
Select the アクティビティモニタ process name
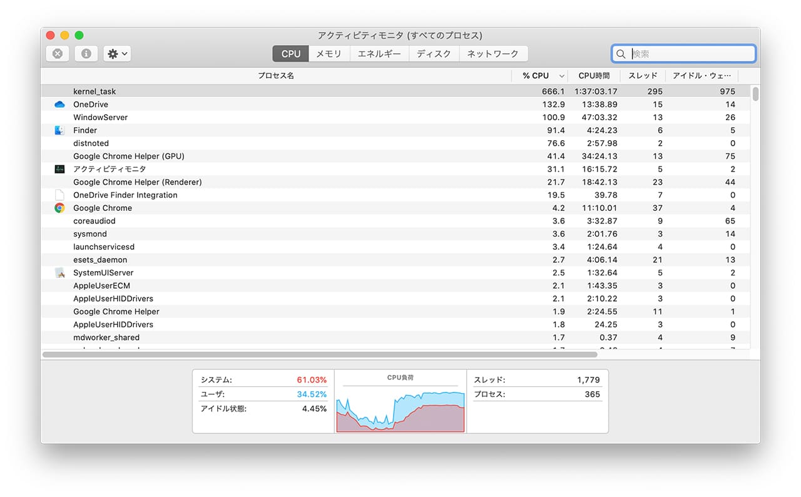[110, 169]
